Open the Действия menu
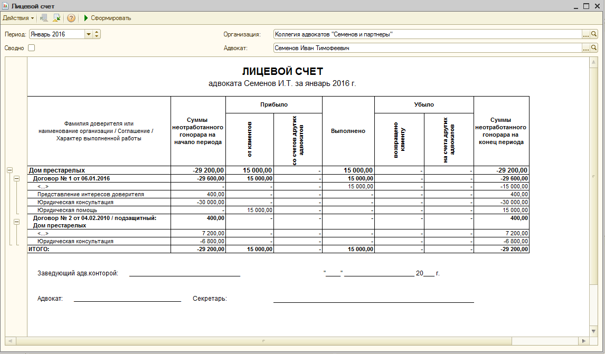The height and width of the screenshot is (354, 605). pos(18,18)
